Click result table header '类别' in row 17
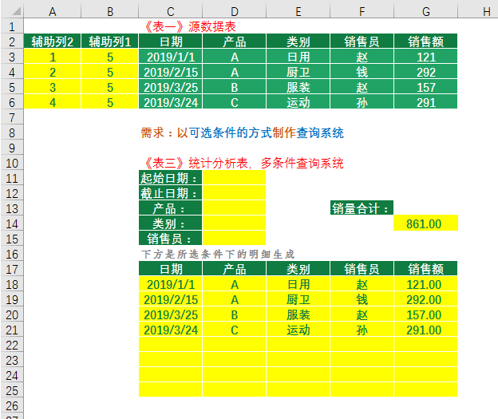The image size is (498, 419). click(x=298, y=269)
